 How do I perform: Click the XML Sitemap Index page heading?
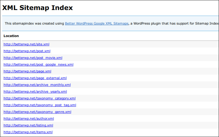37,8
